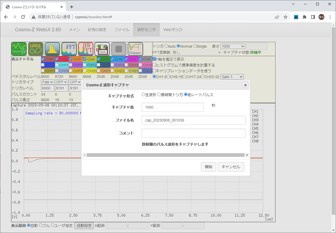Close the waveform capture dialog with X
The height and width of the screenshot is (233, 336).
coord(245,85)
